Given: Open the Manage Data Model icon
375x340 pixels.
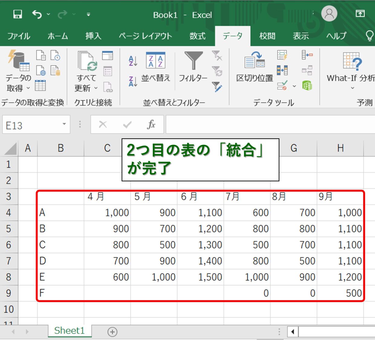Looking at the screenshot, I should [x=307, y=85].
